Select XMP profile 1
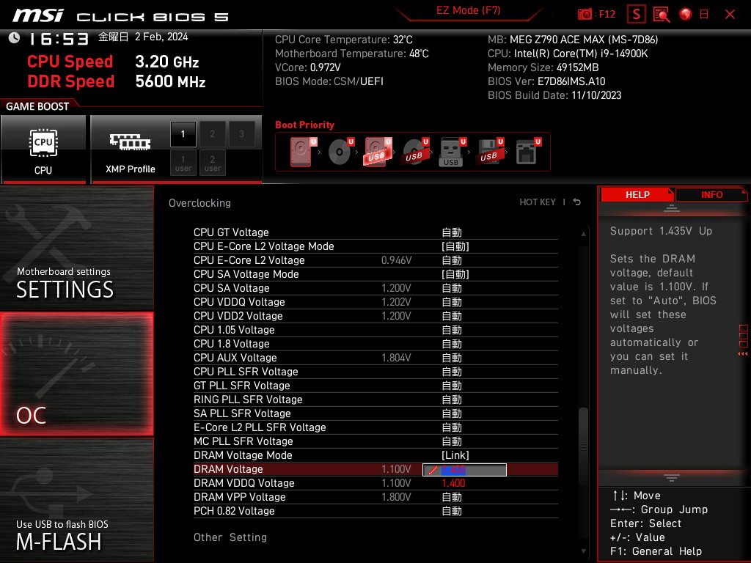Screen dimensions: 751x563 183,134
